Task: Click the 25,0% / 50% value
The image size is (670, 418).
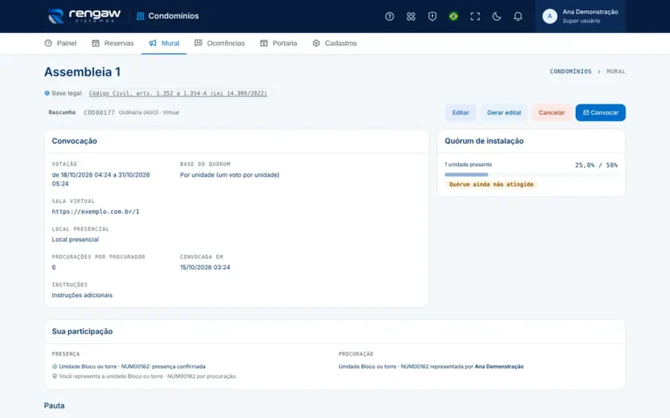Action: (x=596, y=165)
